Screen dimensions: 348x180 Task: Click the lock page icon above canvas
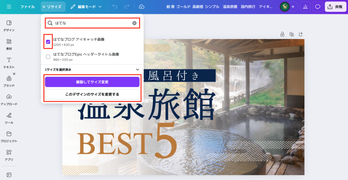282,34
